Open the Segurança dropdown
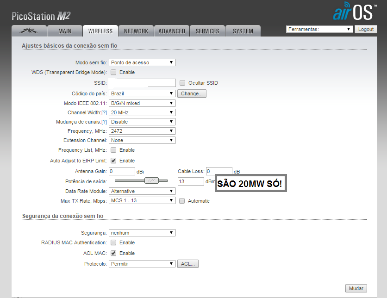This screenshot has width=387, height=298. pos(142,233)
